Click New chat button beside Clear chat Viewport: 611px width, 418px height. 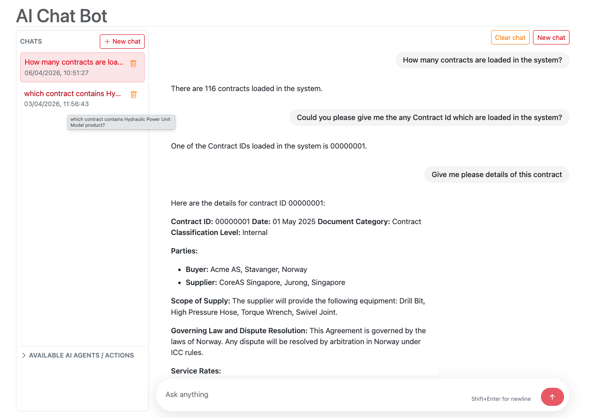(x=551, y=38)
